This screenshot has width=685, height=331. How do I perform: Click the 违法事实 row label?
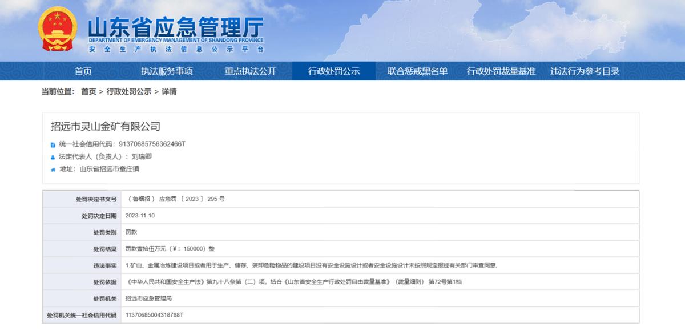pyautogui.click(x=105, y=265)
